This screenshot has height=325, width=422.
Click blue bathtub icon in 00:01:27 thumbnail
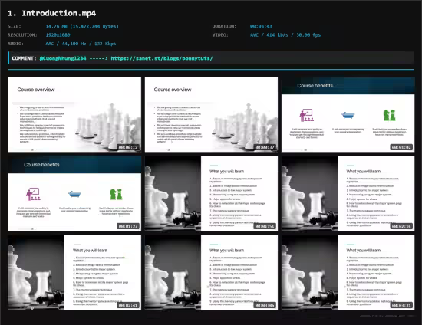(75, 194)
